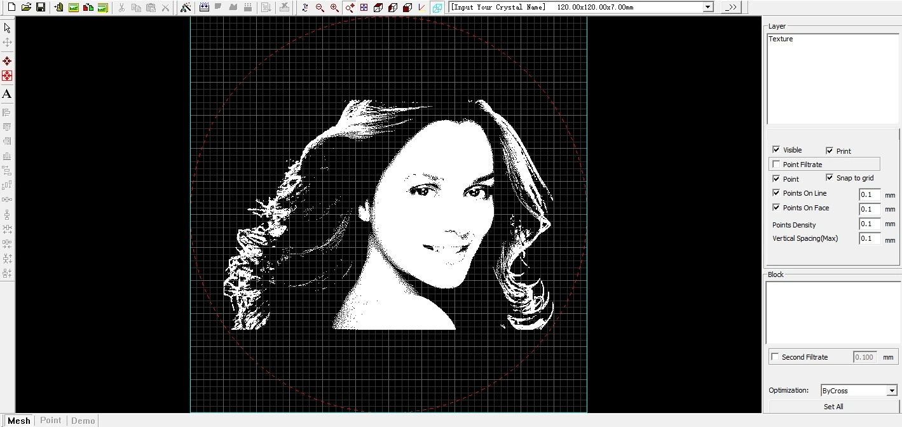Screen dimensions: 902x427
Task: Expand toolbar with the _>> button
Action: click(731, 7)
